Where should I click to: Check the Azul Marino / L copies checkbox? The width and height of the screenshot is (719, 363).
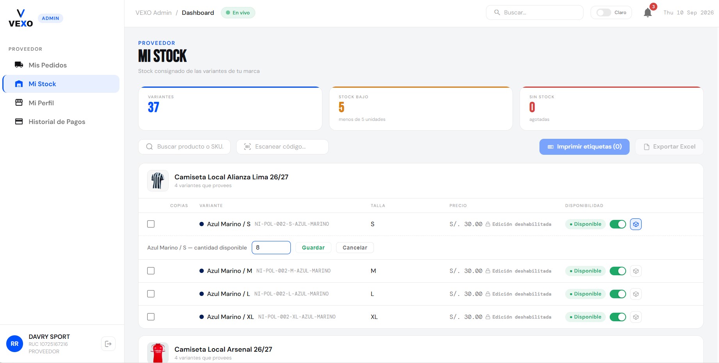(x=151, y=294)
